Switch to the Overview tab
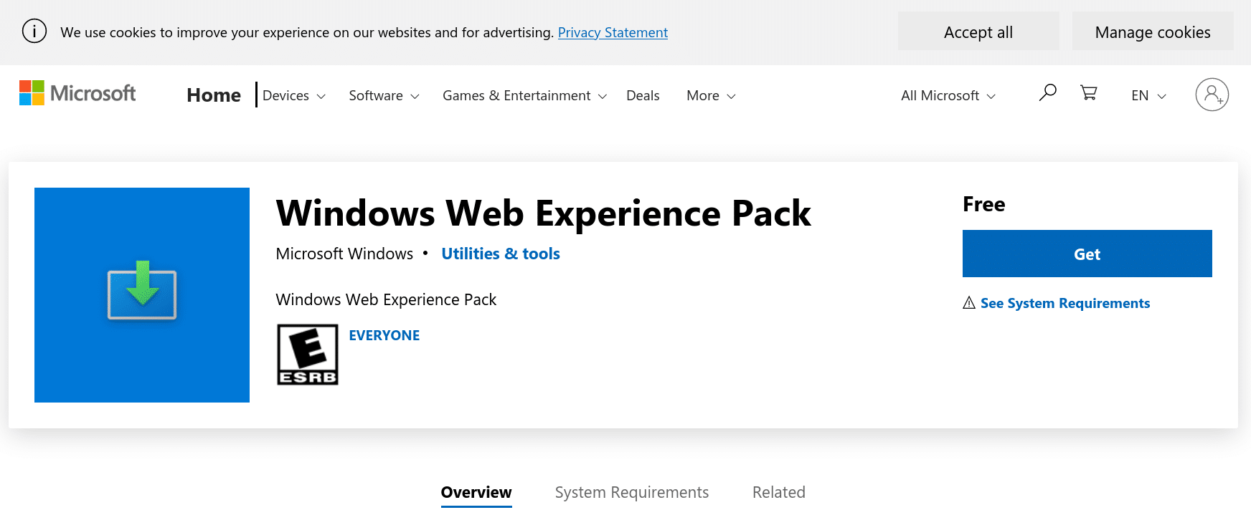The height and width of the screenshot is (515, 1251). tap(476, 493)
